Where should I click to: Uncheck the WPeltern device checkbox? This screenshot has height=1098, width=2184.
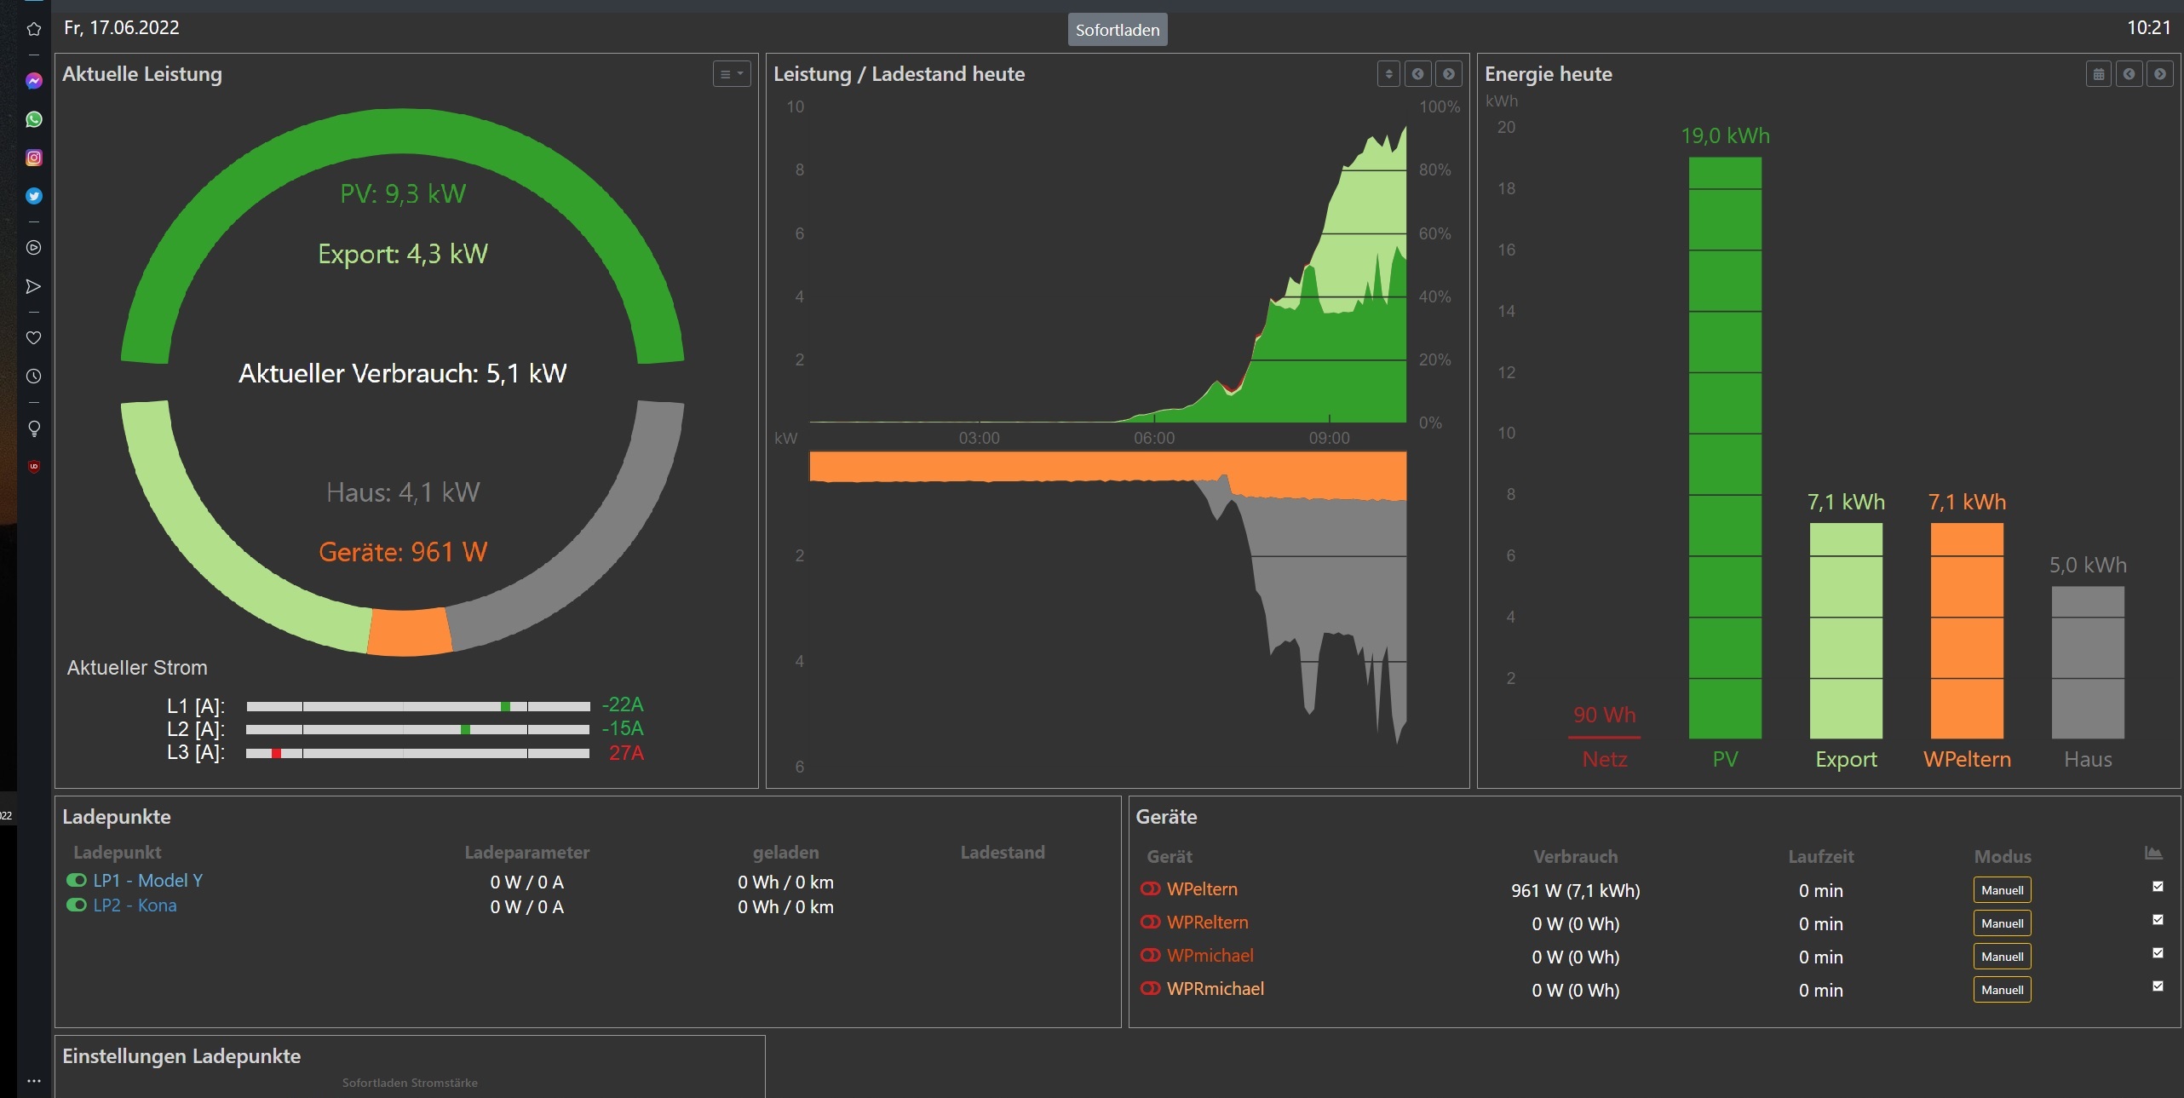point(2158,887)
